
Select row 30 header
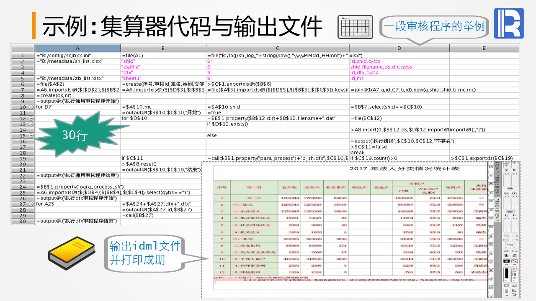(x=23, y=221)
